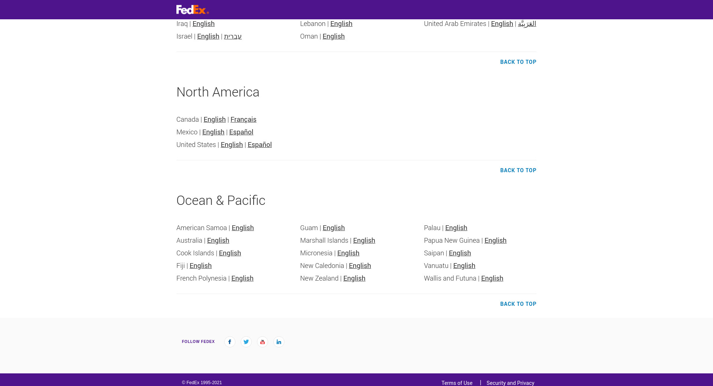Click Back to Top under North America

[518, 170]
